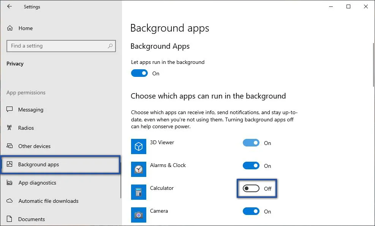Image resolution: width=375 pixels, height=226 pixels.
Task: Select the Privacy section heading
Action: [15, 64]
